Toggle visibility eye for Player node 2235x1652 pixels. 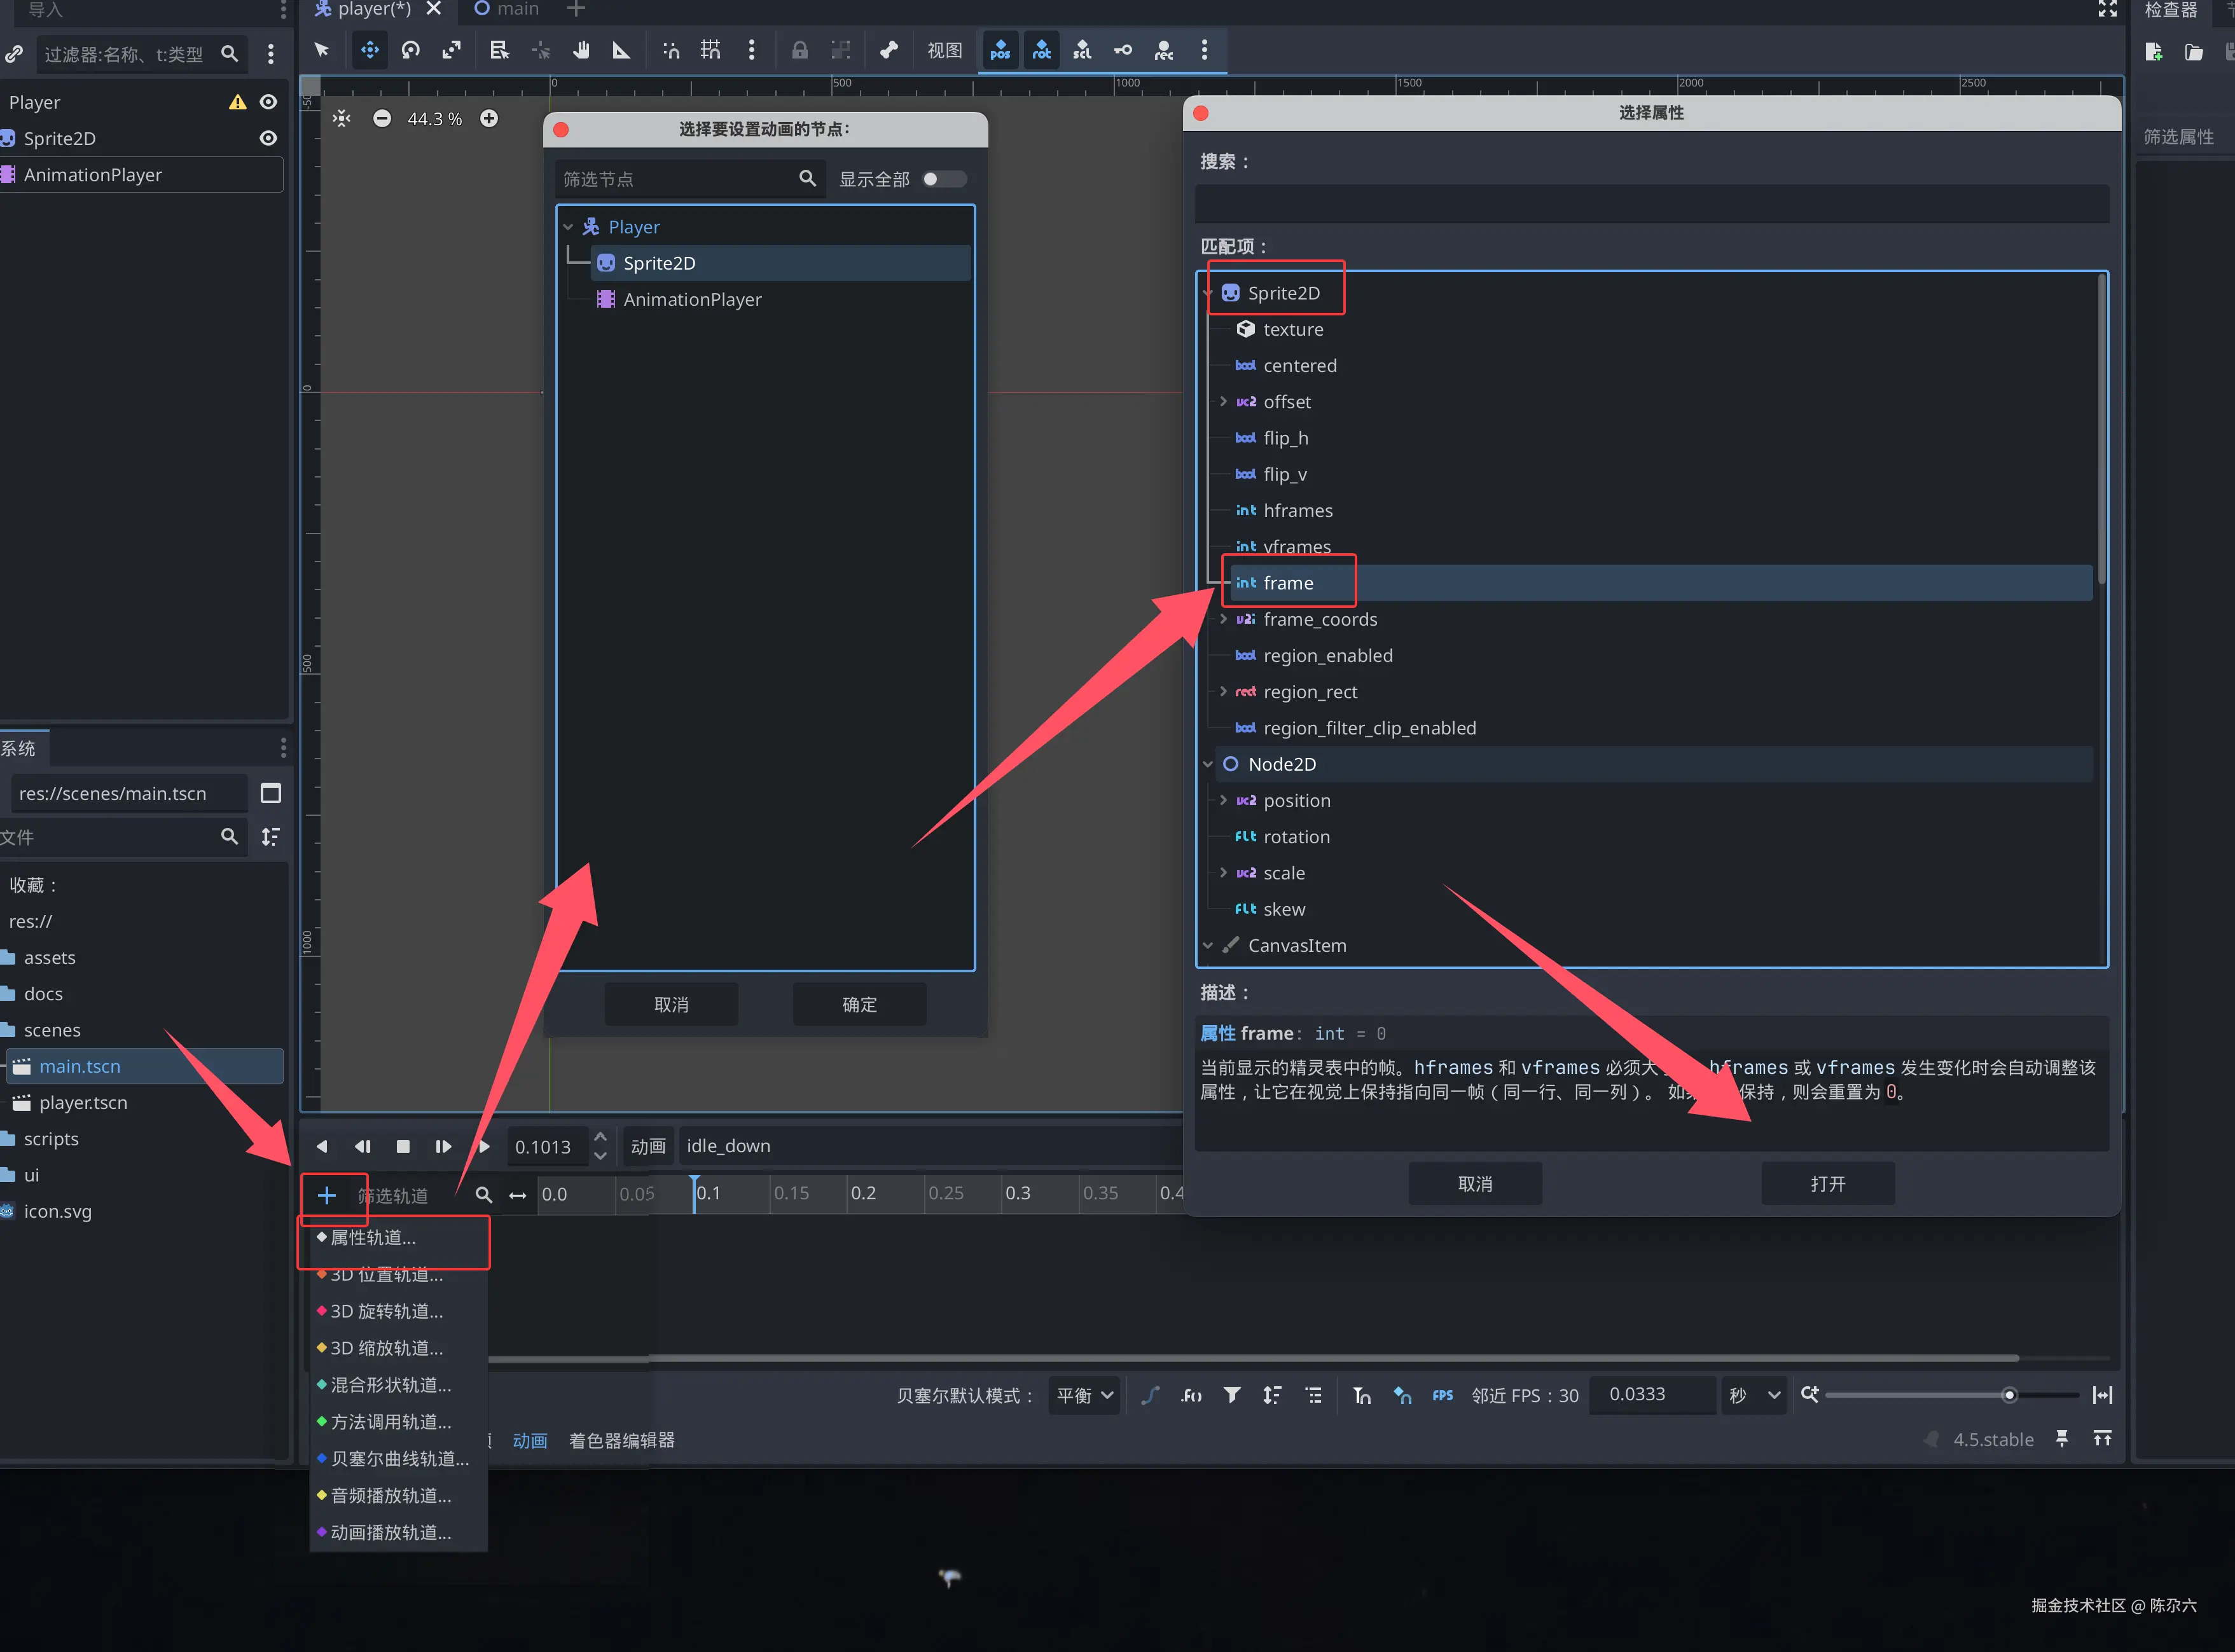click(x=268, y=102)
